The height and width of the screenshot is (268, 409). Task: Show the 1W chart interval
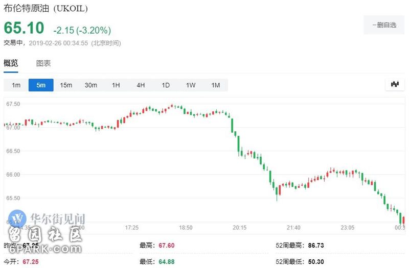pyautogui.click(x=191, y=85)
